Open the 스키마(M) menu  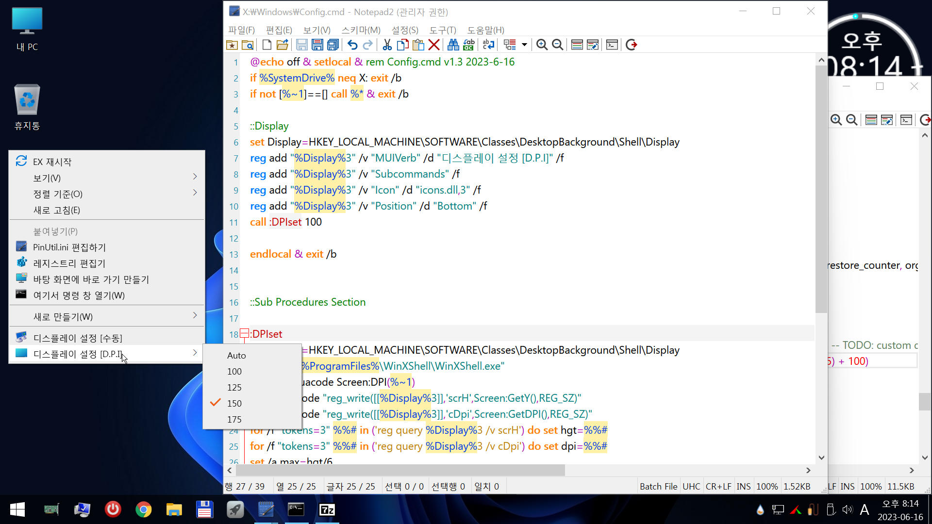point(361,30)
